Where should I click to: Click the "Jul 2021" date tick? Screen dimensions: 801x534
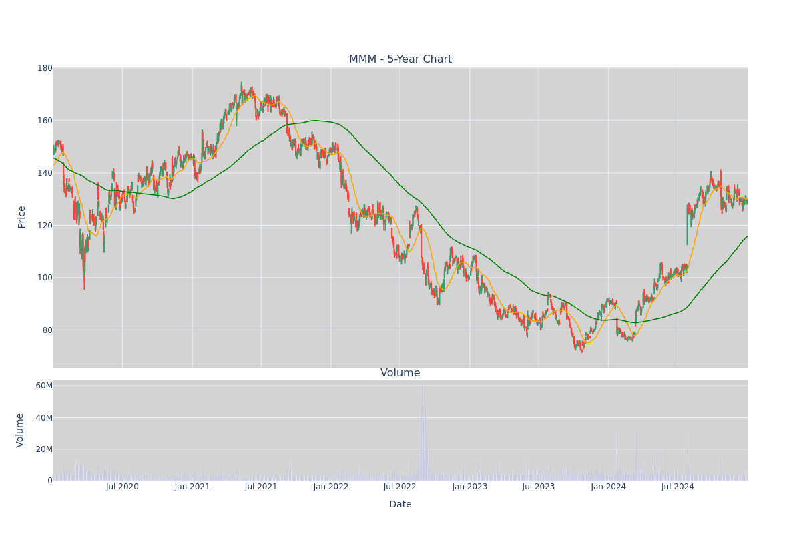(x=261, y=487)
